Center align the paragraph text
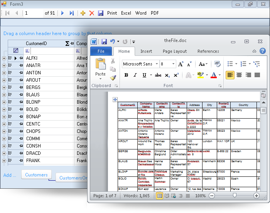Viewport: 270px width, 213px height. point(239,75)
